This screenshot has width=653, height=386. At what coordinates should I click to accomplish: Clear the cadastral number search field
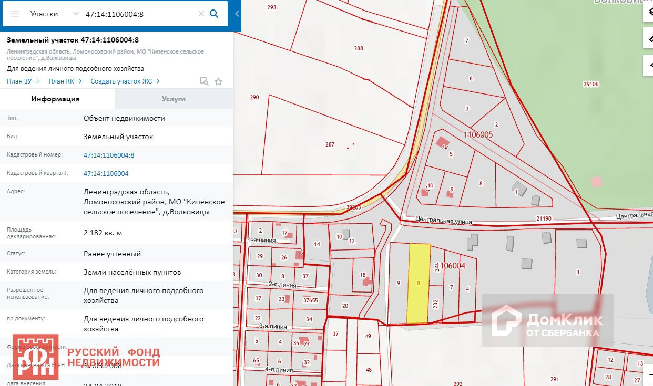tap(201, 14)
